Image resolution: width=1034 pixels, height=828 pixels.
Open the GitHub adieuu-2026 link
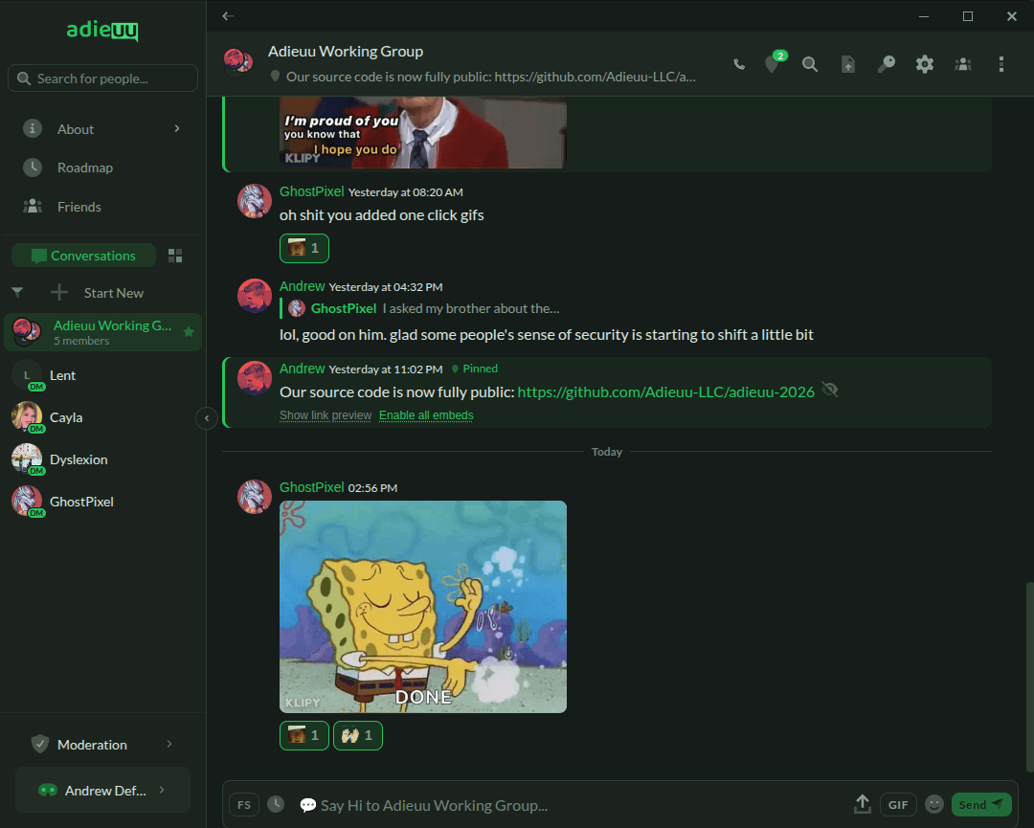[666, 392]
